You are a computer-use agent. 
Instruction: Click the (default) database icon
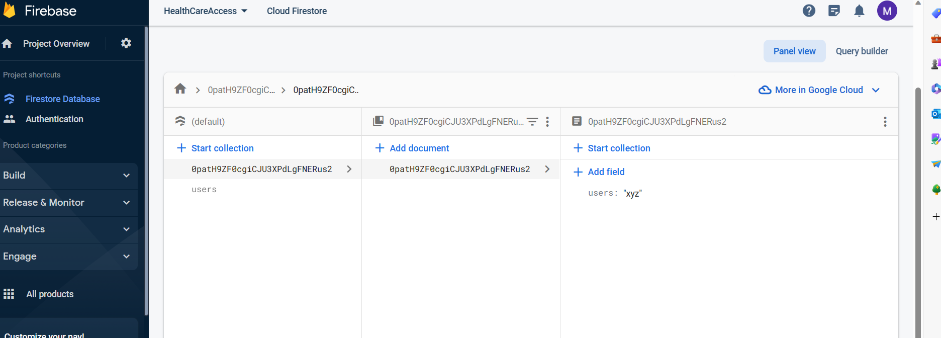(x=180, y=121)
